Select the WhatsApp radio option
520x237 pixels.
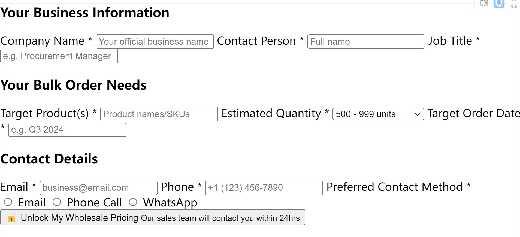pos(133,202)
